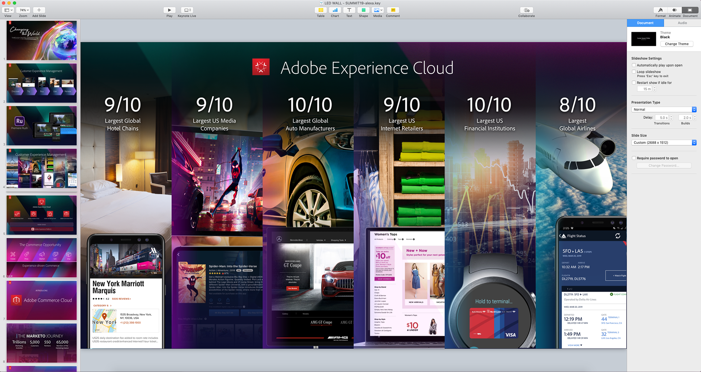Select slide 3 Premiere Rush thumbnail
Image resolution: width=701 pixels, height=372 pixels.
coord(42,126)
